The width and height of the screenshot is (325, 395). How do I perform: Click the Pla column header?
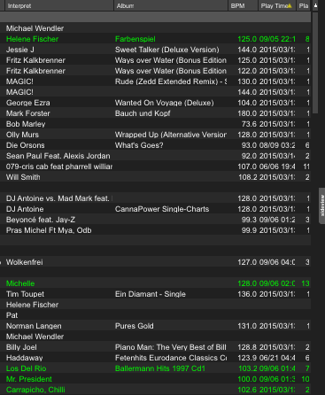[303, 5]
